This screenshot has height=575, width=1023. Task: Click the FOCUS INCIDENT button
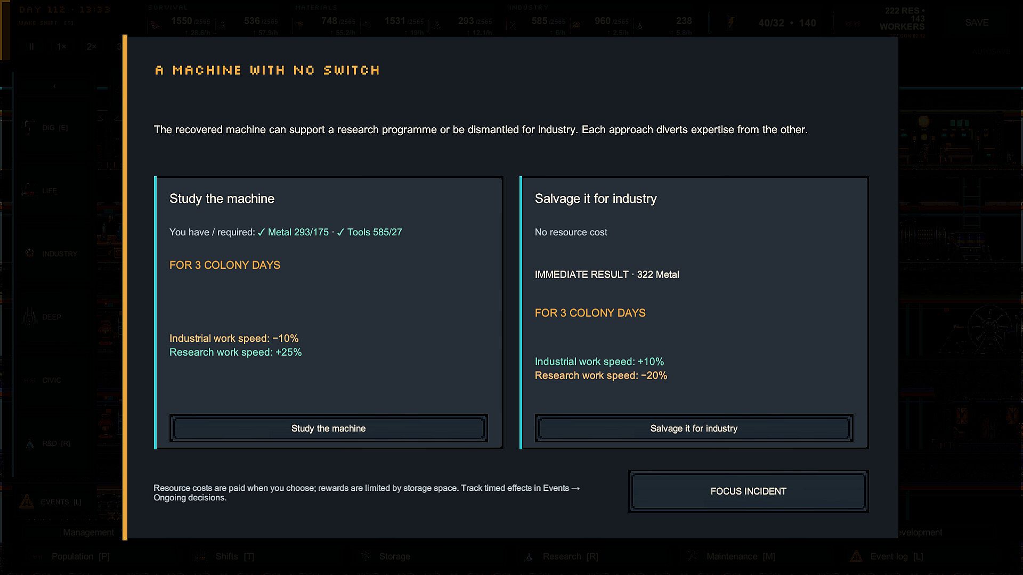pos(748,491)
